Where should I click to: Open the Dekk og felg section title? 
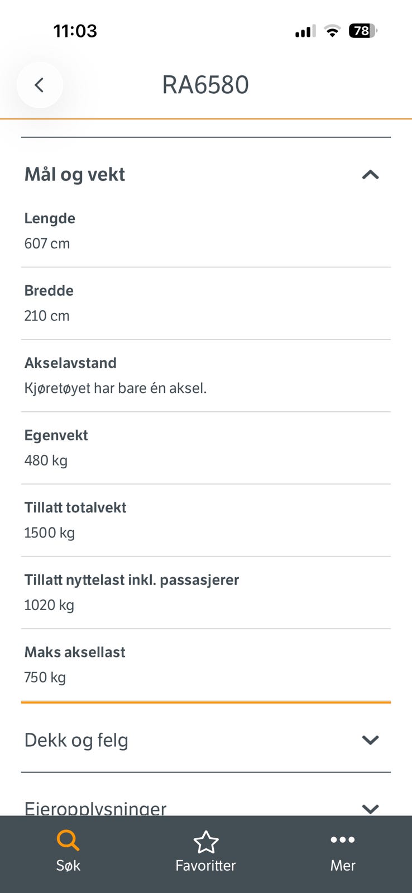coord(76,740)
